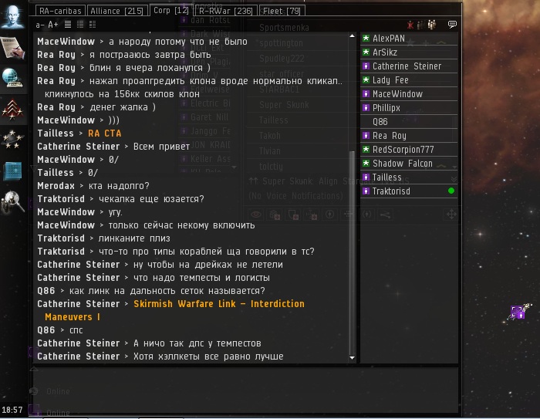Click scroll down arrow of chat log

tap(352, 358)
